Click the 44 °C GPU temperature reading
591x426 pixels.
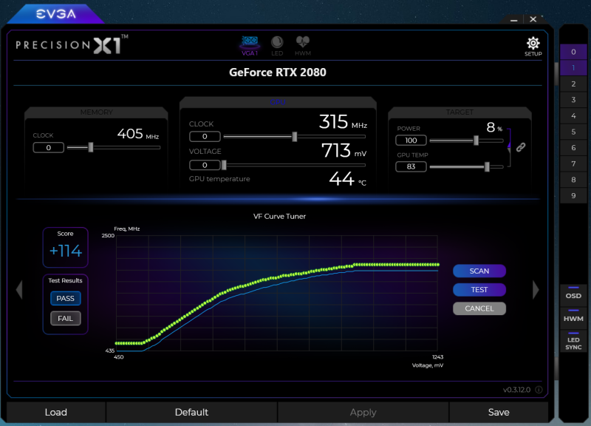tap(347, 179)
